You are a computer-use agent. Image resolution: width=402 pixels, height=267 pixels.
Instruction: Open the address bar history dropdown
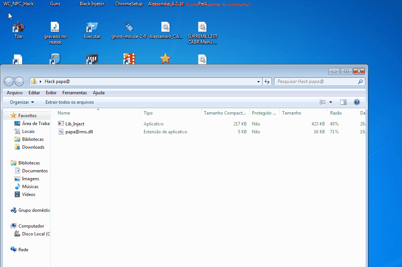click(258, 81)
